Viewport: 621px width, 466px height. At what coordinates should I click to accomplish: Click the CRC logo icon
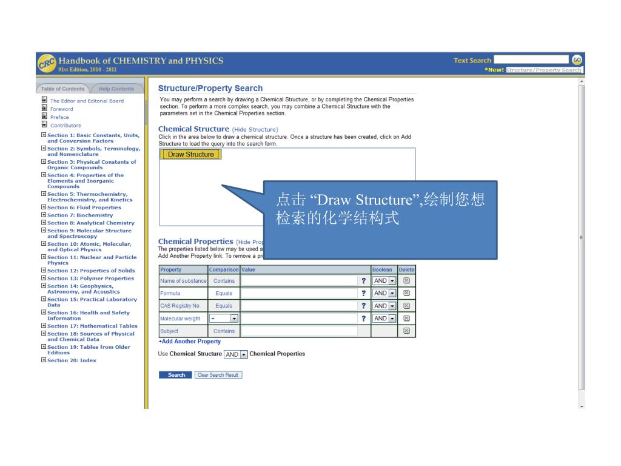point(47,63)
